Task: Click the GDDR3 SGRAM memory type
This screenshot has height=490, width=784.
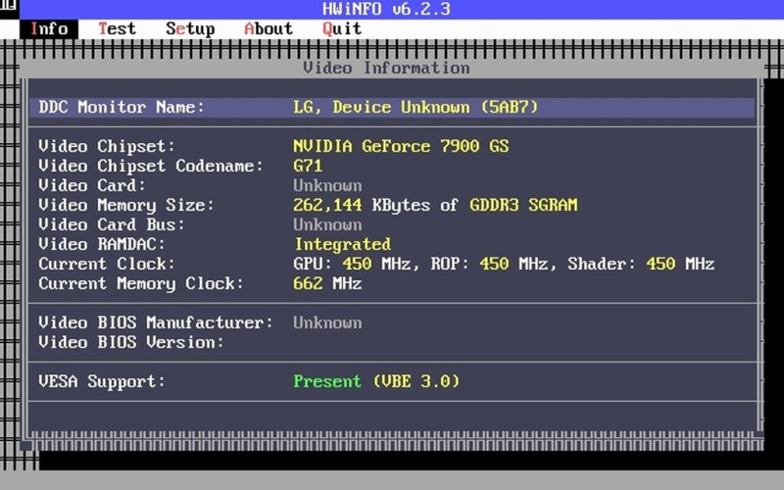Action: tap(523, 205)
